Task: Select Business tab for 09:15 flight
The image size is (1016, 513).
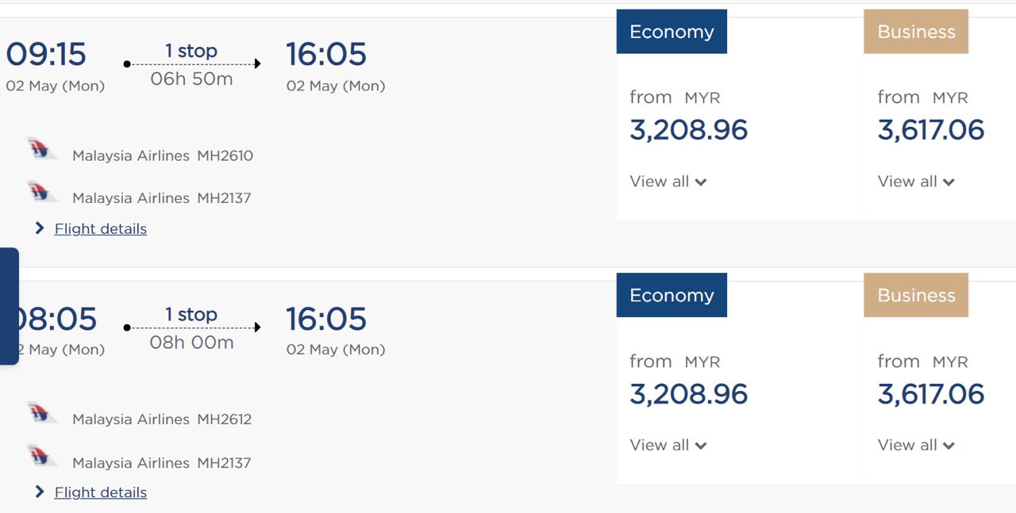Action: coord(916,32)
